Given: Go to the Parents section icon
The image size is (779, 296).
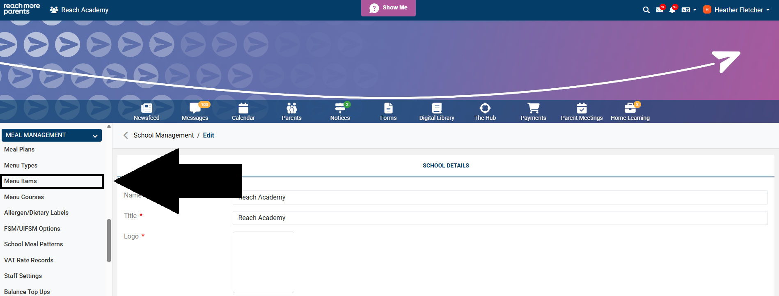Looking at the screenshot, I should point(291,108).
